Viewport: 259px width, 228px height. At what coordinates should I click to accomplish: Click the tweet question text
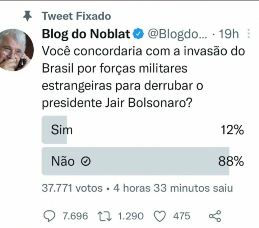click(x=143, y=77)
